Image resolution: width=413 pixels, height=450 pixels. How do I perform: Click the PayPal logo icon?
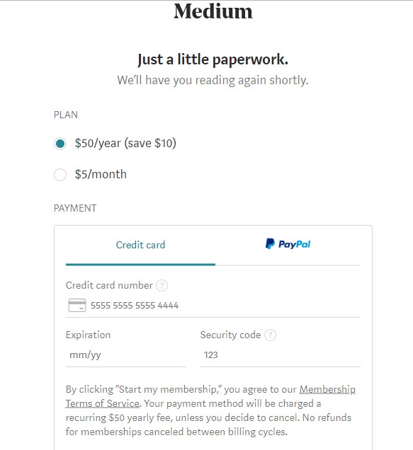(270, 243)
